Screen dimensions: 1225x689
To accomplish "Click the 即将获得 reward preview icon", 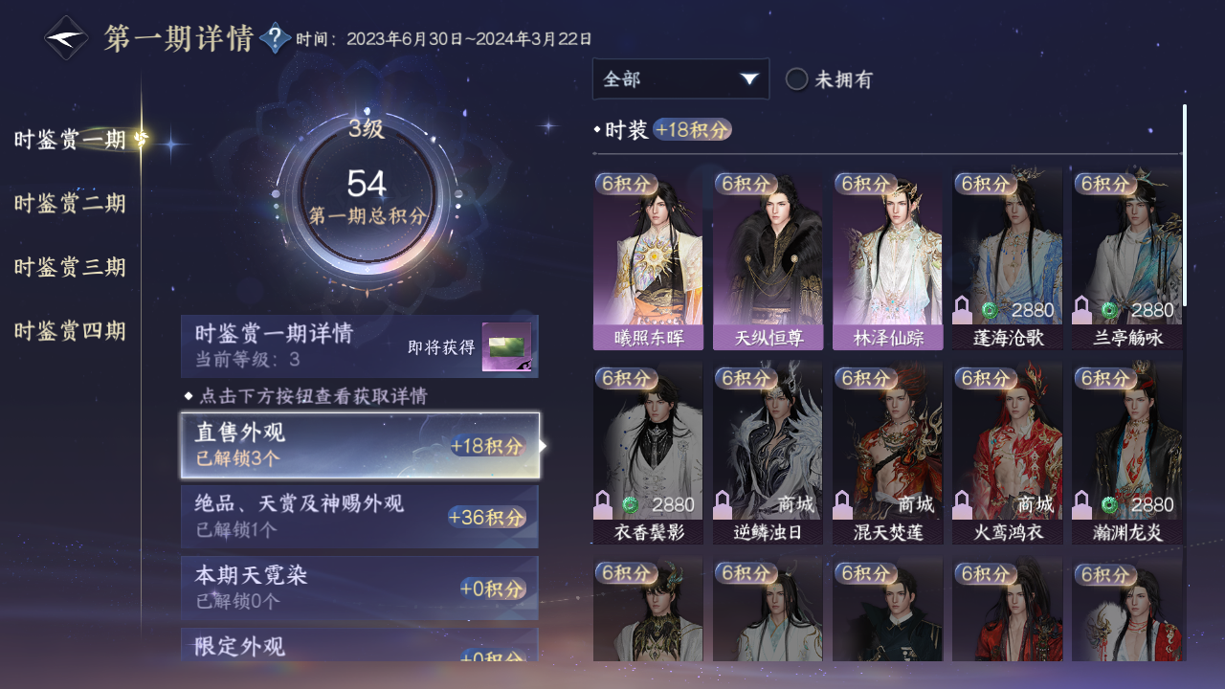I will (x=506, y=346).
